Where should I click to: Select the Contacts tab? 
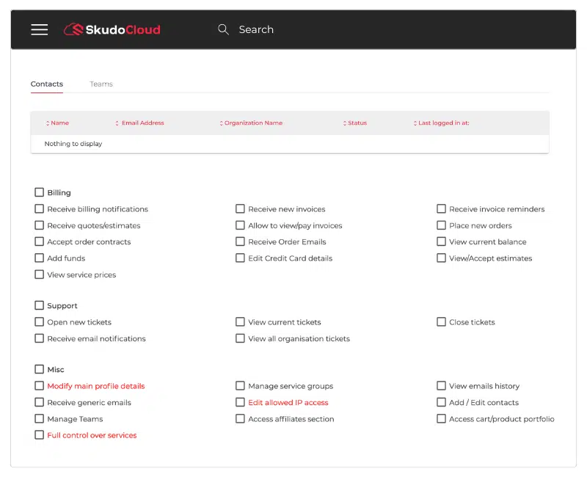point(47,84)
